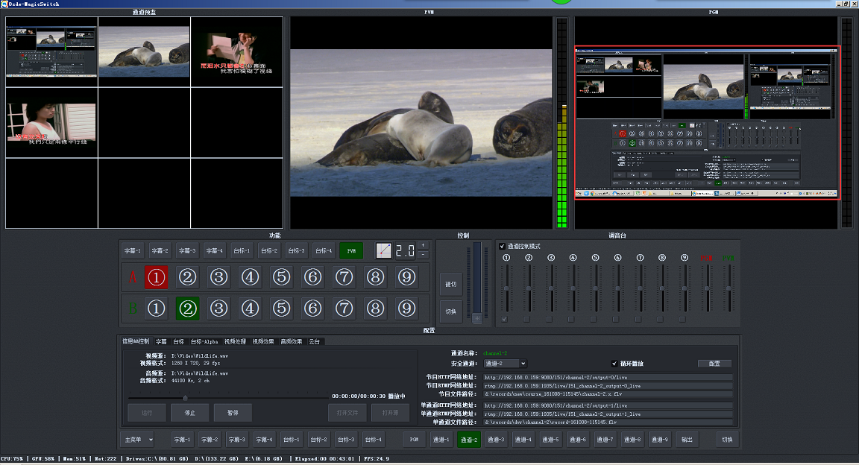
Task: Toggle the checkbox under mixer channel 5
Action: tap(594, 319)
